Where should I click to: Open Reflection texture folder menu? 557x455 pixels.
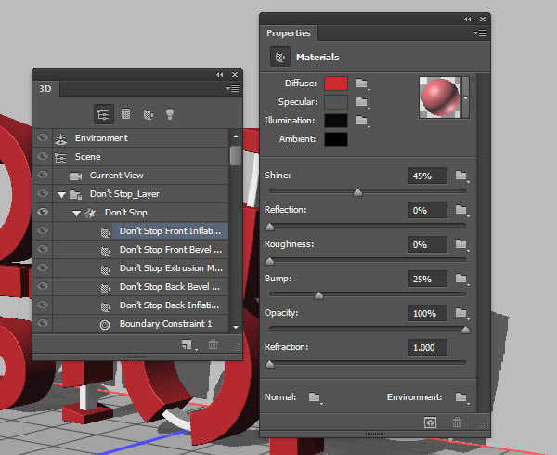click(461, 210)
